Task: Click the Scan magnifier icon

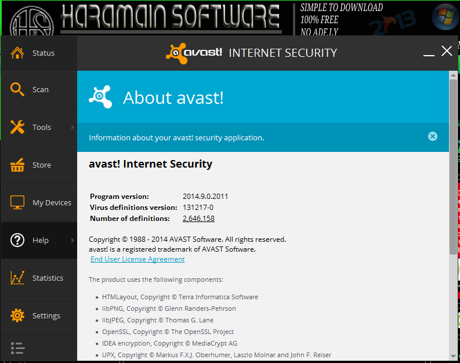Action: (17, 89)
